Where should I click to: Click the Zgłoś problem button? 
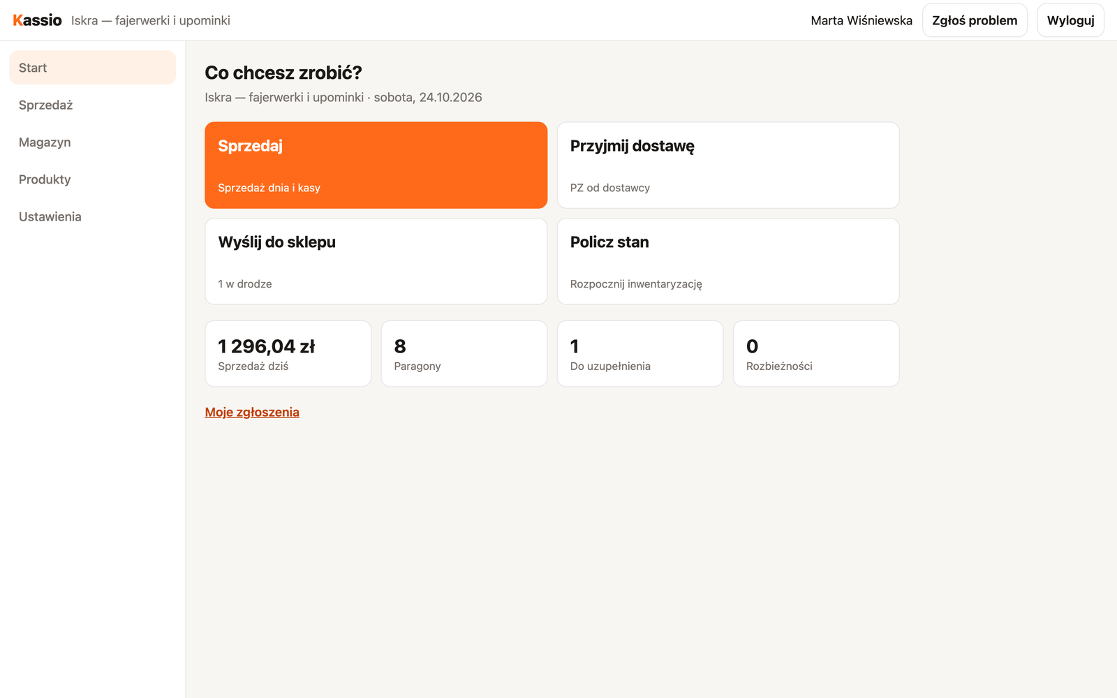[x=975, y=20]
